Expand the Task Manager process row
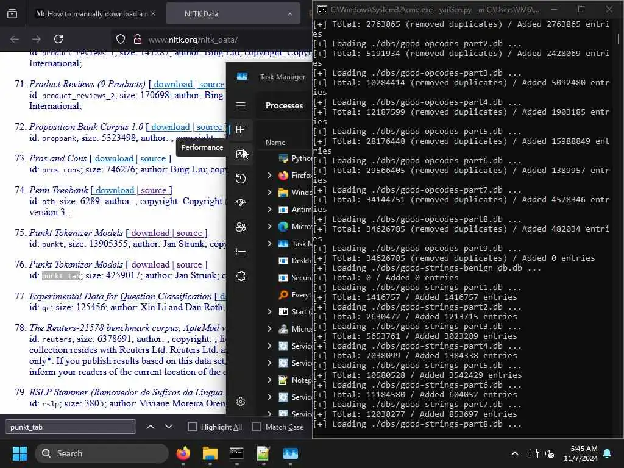624x468 pixels. (269, 243)
